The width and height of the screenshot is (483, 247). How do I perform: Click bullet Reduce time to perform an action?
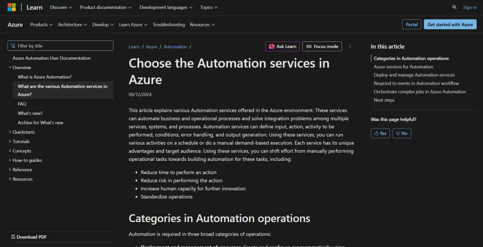[x=179, y=172]
